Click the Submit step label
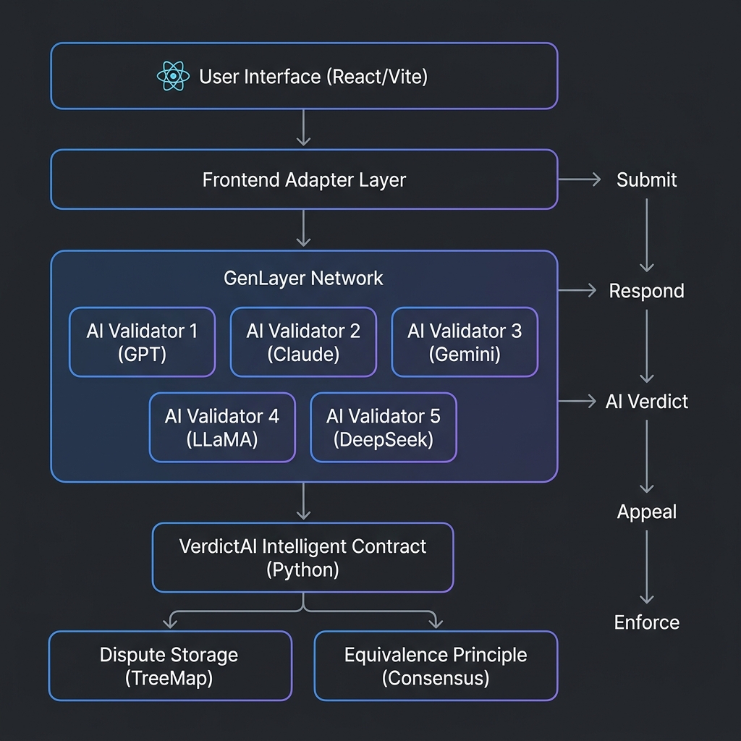The height and width of the screenshot is (741, 741). (646, 179)
